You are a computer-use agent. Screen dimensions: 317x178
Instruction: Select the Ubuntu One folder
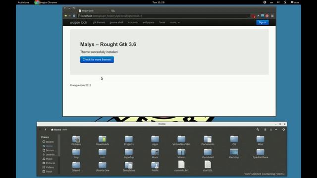[103, 167]
